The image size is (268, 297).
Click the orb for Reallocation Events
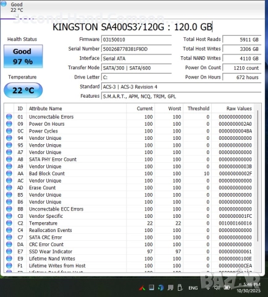click(9, 230)
